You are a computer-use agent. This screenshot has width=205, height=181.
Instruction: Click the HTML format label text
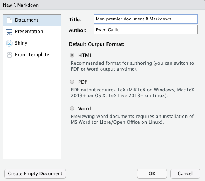pos(85,55)
